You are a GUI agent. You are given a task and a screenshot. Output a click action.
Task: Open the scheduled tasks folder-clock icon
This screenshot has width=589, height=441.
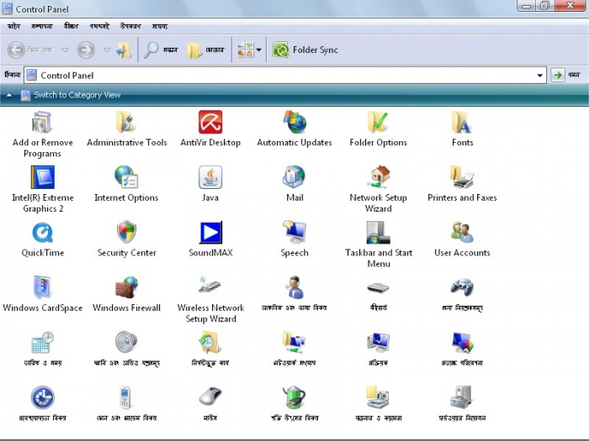pyautogui.click(x=210, y=349)
